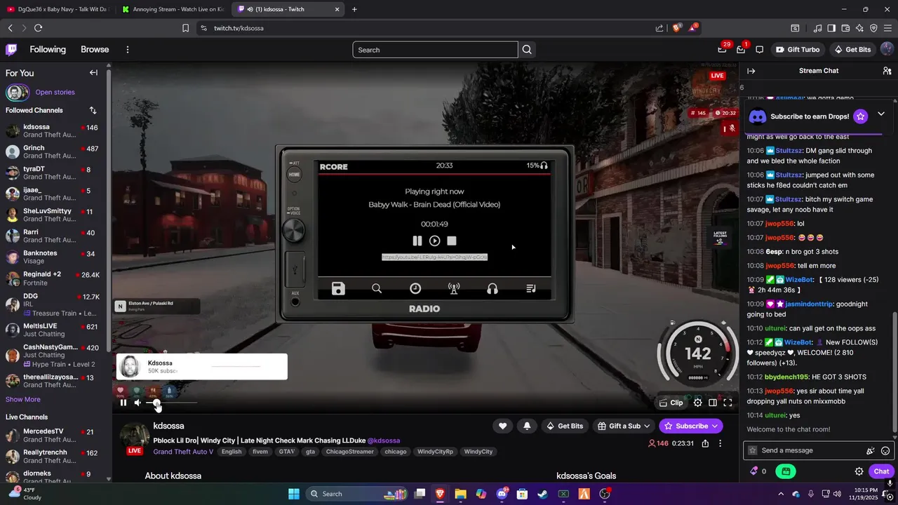The height and width of the screenshot is (505, 898).
Task: Open stories link in sidebar
Action: tap(55, 92)
